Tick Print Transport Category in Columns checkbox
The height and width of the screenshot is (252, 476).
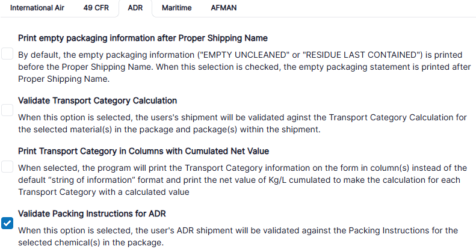(7, 167)
